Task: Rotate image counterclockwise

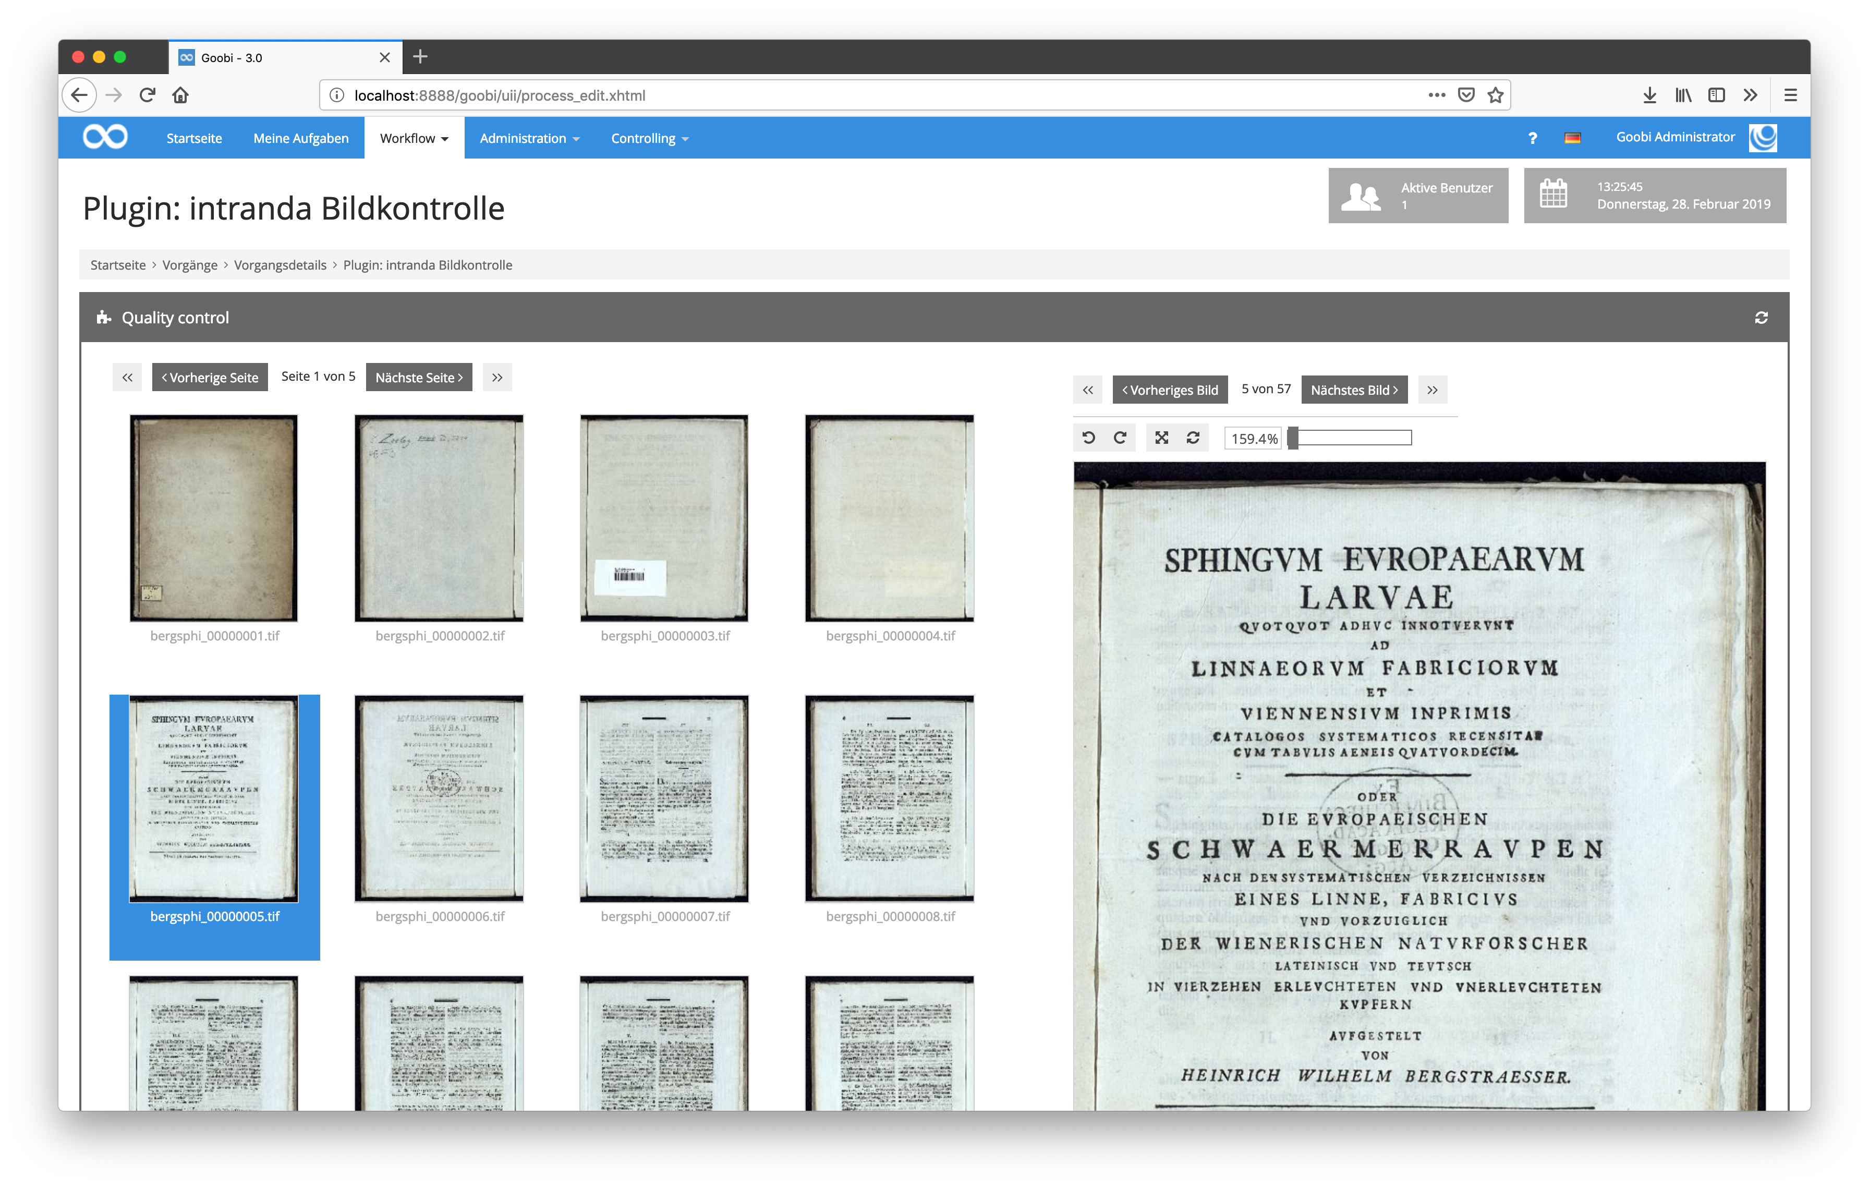Action: pyautogui.click(x=1088, y=438)
